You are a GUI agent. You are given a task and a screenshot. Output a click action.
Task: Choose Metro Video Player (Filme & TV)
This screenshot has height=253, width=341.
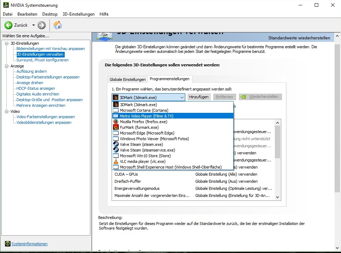click(x=173, y=116)
